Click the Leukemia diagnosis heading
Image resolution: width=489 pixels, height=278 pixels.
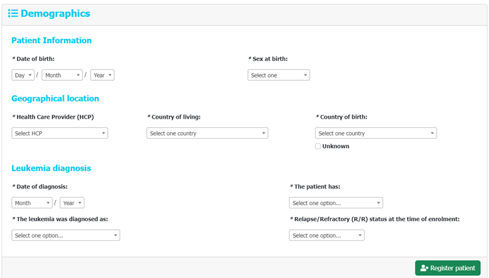pyautogui.click(x=51, y=168)
